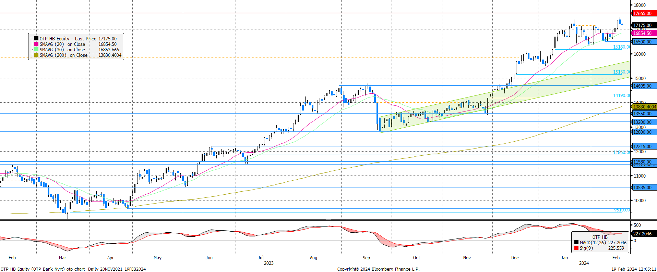Click the 14190.00 level annotation
The width and height of the screenshot is (657, 272).
click(x=622, y=95)
